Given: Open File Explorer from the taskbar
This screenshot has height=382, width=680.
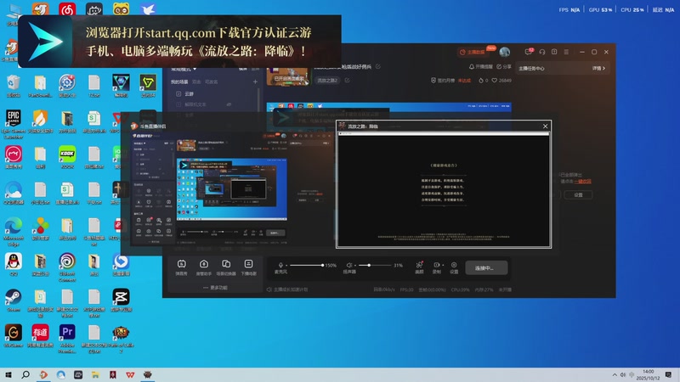Looking at the screenshot, I should tap(95, 374).
